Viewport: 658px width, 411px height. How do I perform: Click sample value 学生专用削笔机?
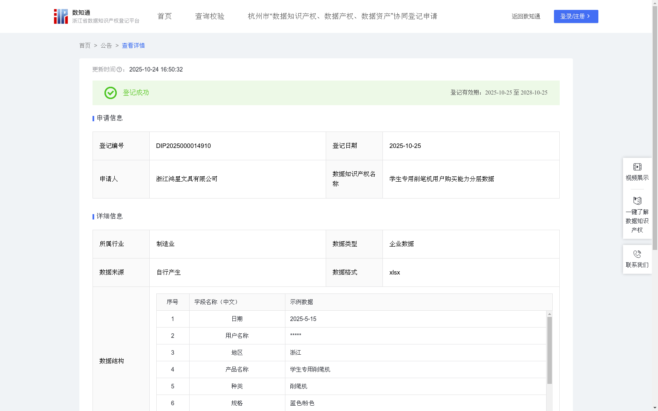click(x=310, y=369)
